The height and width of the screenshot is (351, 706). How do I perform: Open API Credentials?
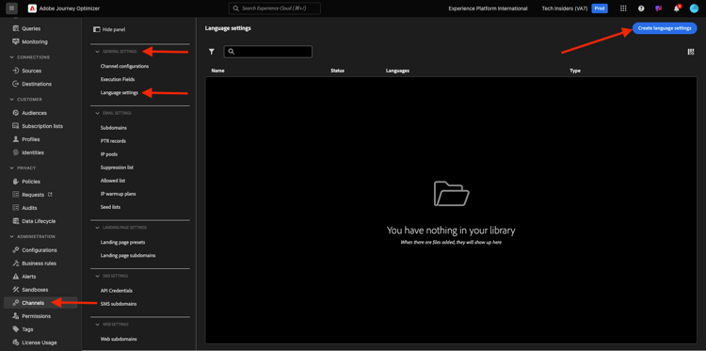click(116, 291)
